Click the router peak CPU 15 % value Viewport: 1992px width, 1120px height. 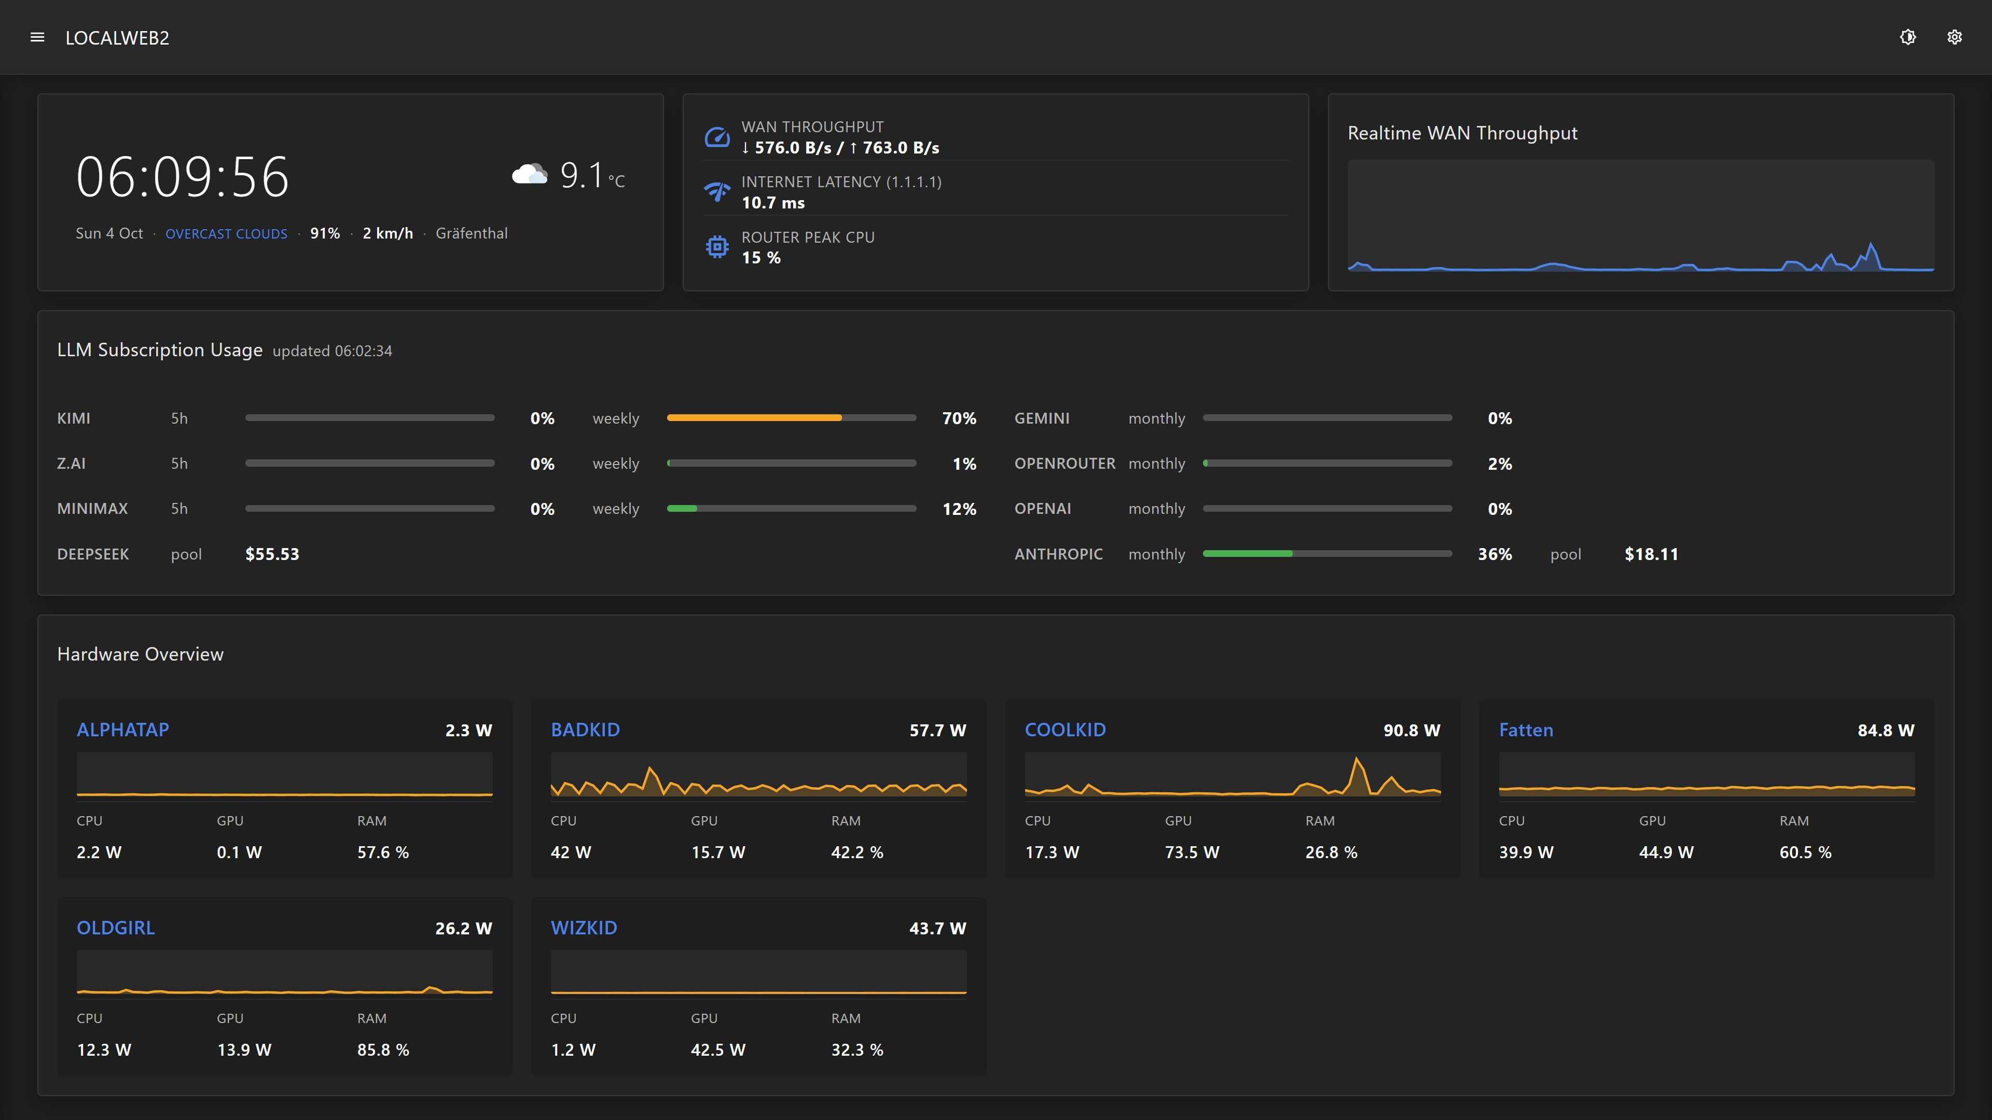click(x=761, y=257)
